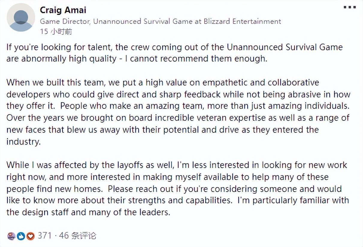Click 'Unannounced Survival Game' in the first paragraph
Viewport: 363px width, 247px height.
(x=285, y=47)
